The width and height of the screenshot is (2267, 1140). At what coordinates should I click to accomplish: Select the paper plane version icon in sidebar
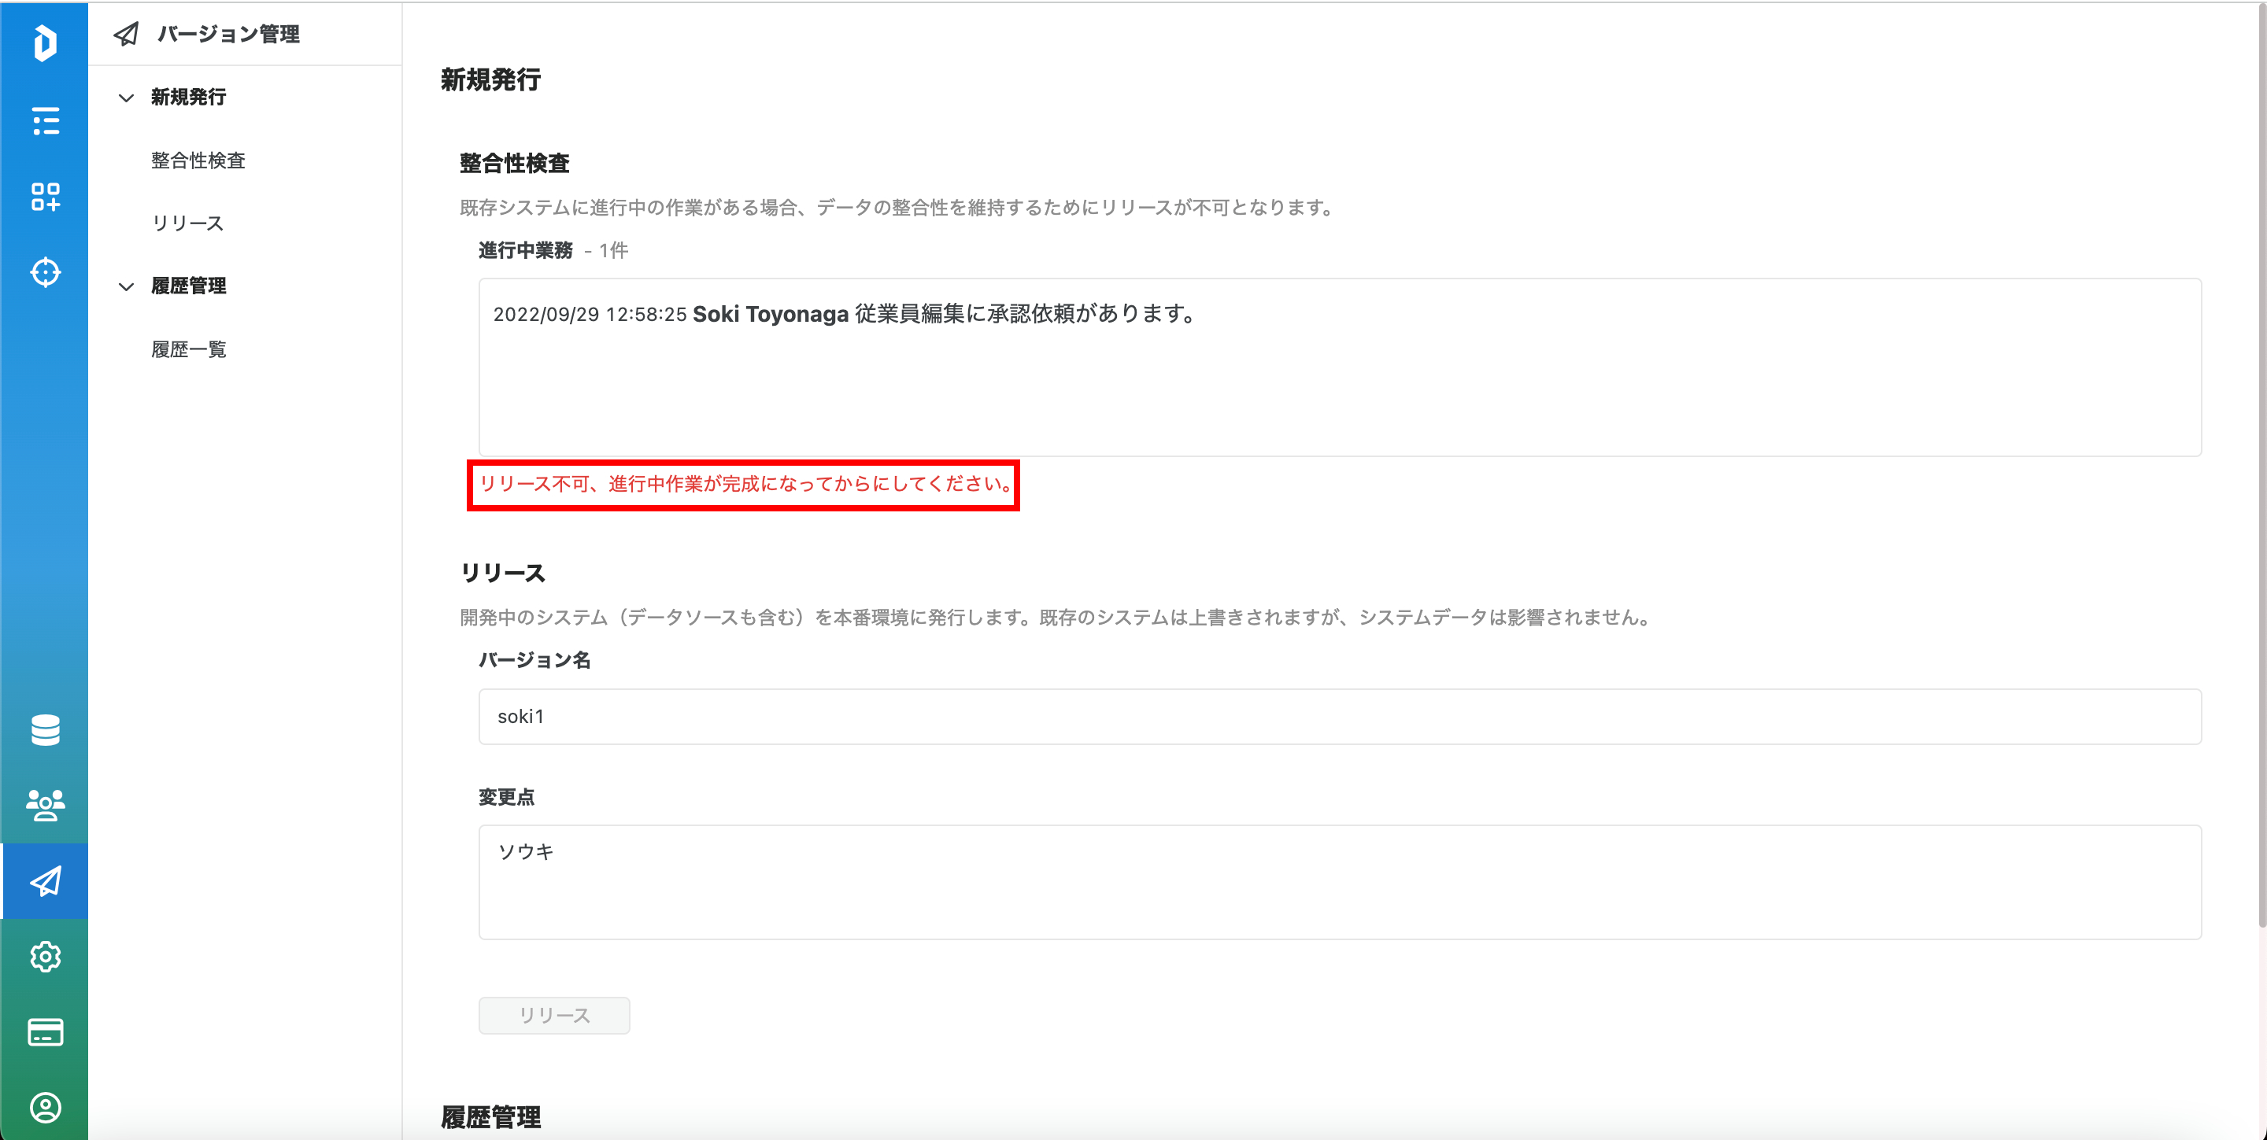pos(45,880)
